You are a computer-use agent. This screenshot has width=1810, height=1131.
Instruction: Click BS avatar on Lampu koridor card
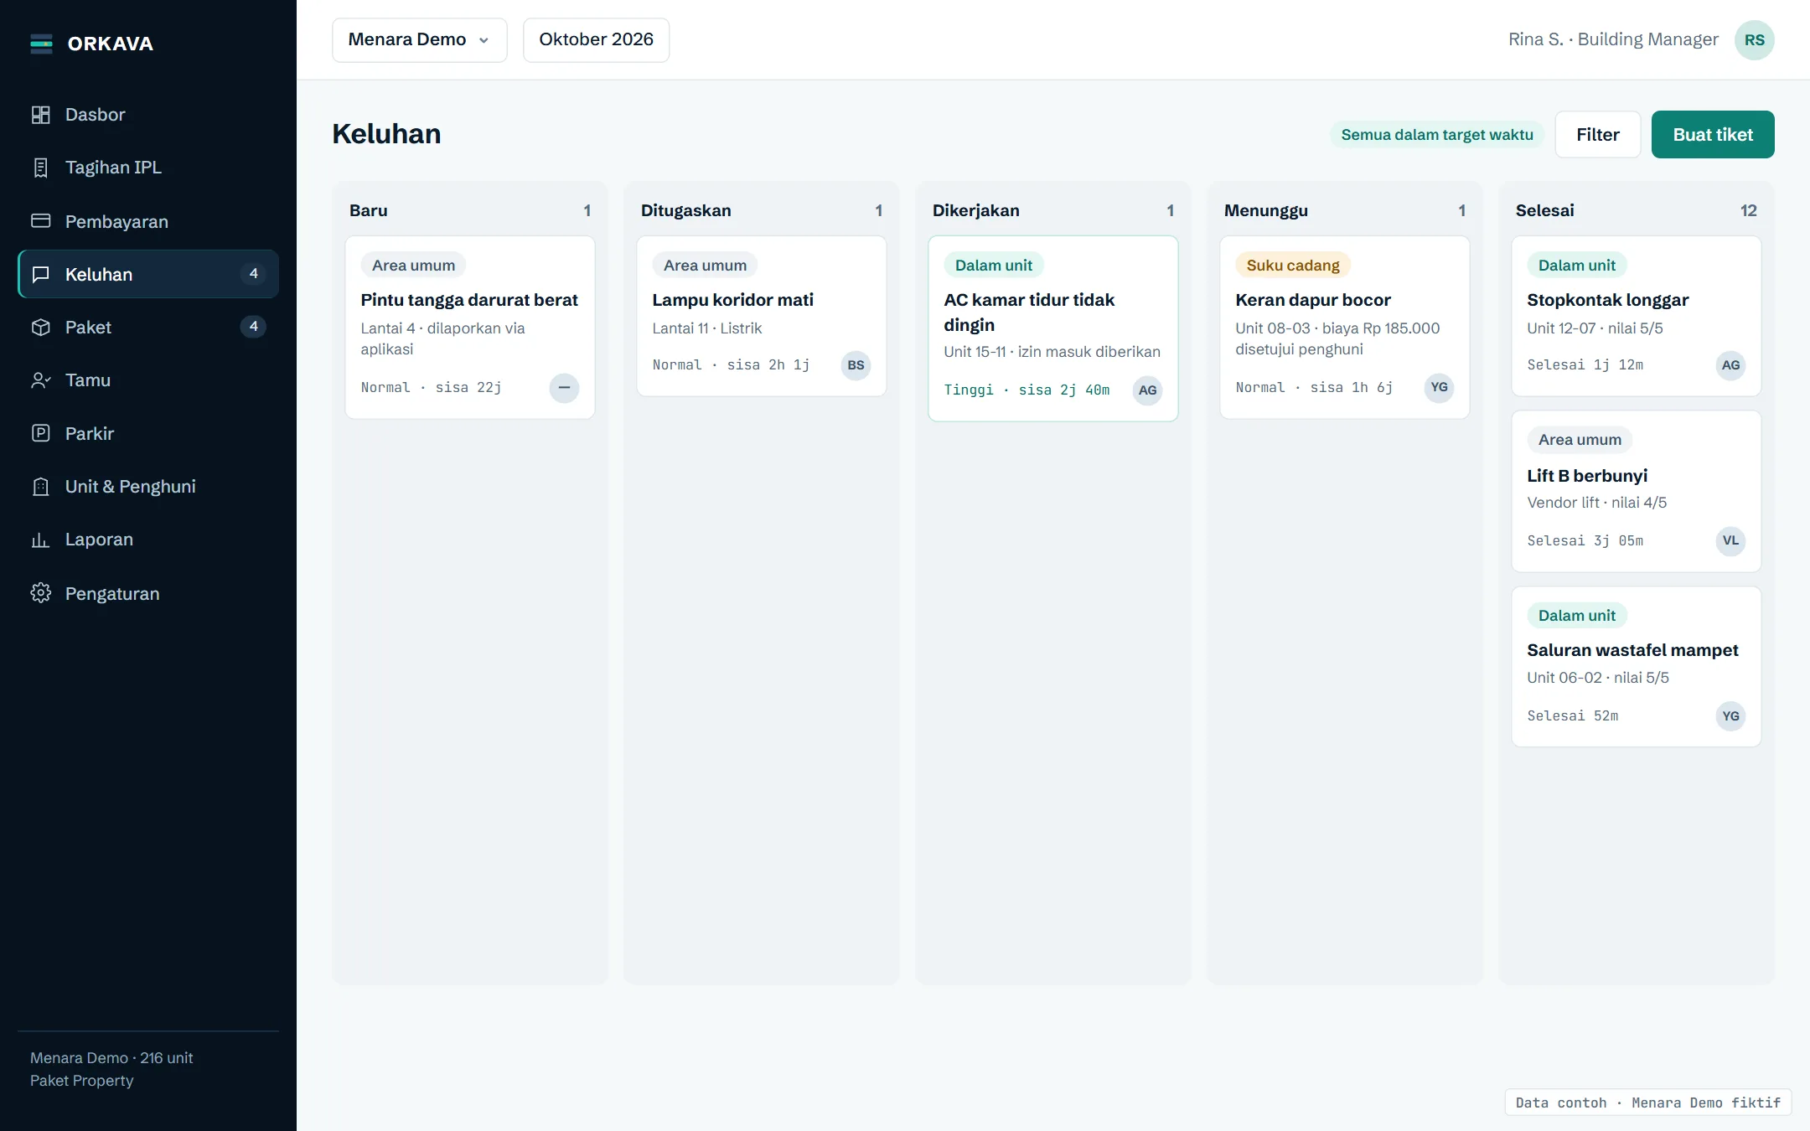click(856, 365)
